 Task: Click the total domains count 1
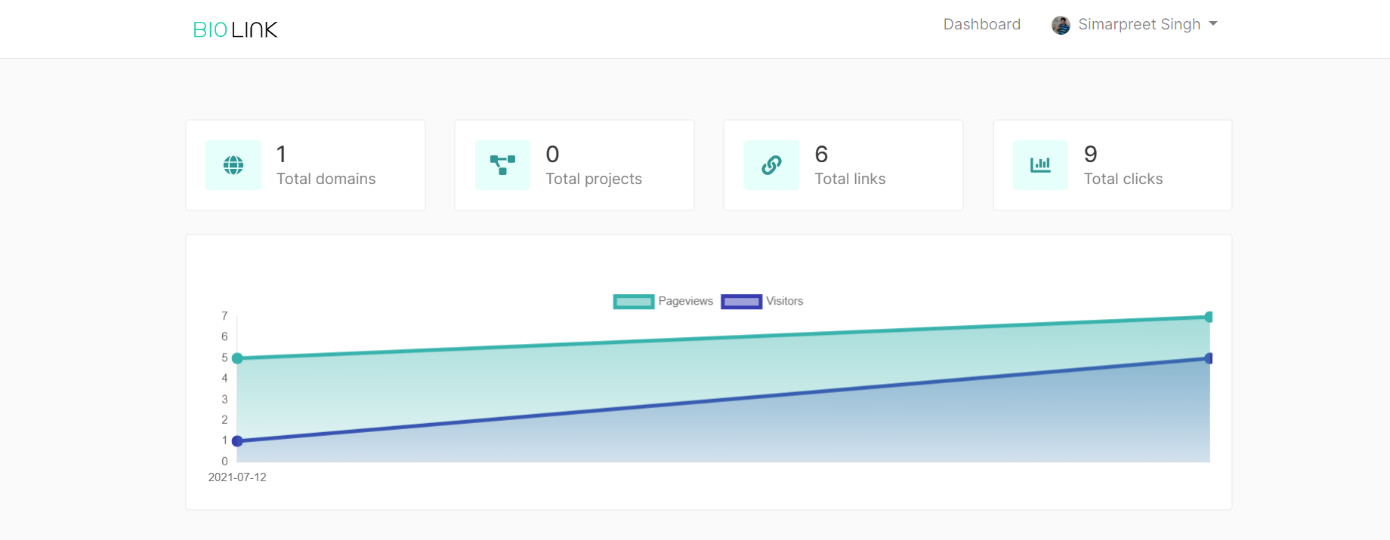(x=282, y=154)
